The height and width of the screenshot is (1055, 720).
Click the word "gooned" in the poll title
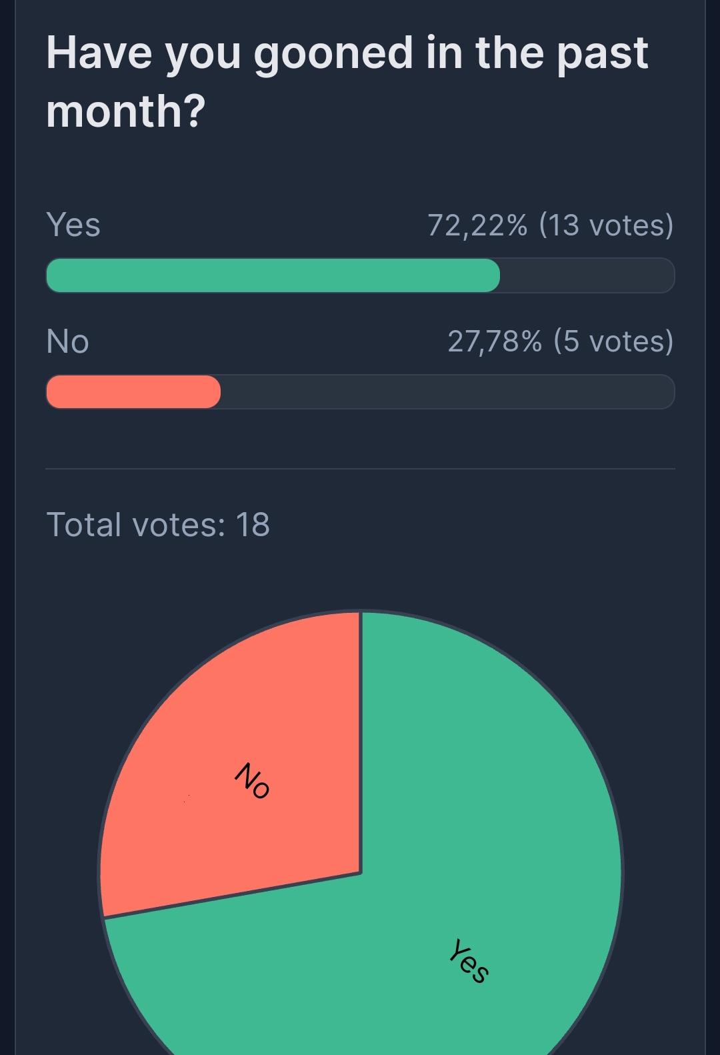(x=333, y=53)
